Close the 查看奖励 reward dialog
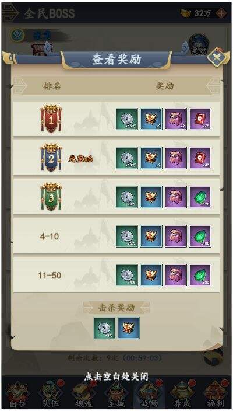This screenshot has height=411, width=233. (x=216, y=57)
